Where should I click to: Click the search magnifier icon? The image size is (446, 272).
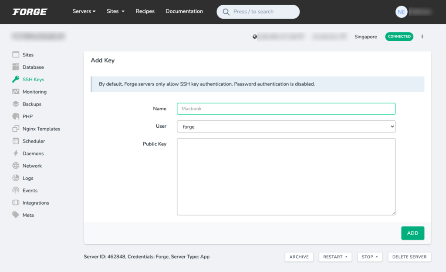(x=226, y=12)
